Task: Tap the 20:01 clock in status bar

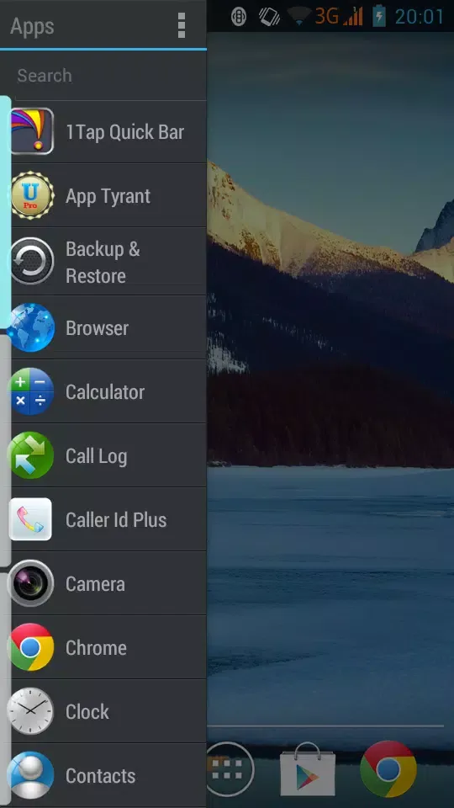Action: click(x=419, y=17)
